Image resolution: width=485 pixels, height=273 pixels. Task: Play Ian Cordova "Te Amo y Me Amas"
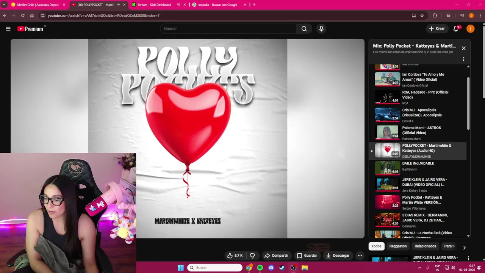[418, 79]
